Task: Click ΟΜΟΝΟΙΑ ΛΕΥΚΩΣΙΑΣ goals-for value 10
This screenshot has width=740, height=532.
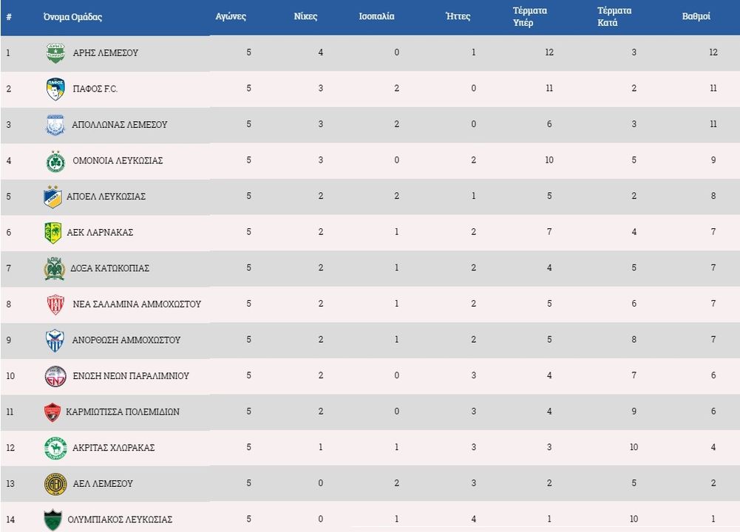Action: 549,160
